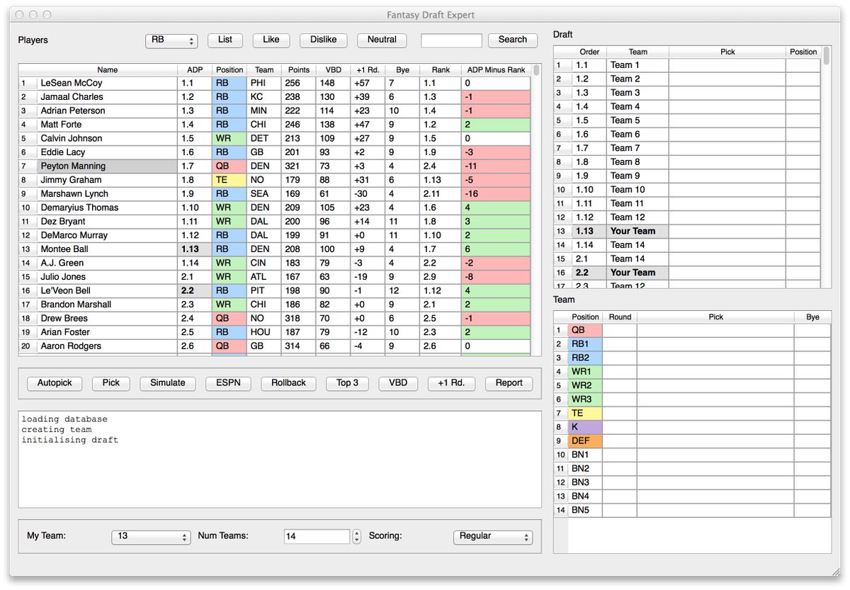The width and height of the screenshot is (850, 590).
Task: Click the ESPN button
Action: click(x=229, y=382)
